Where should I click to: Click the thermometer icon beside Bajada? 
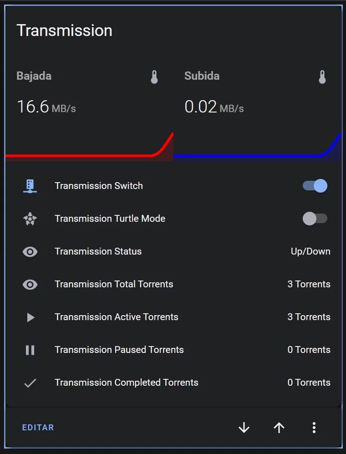(x=154, y=77)
